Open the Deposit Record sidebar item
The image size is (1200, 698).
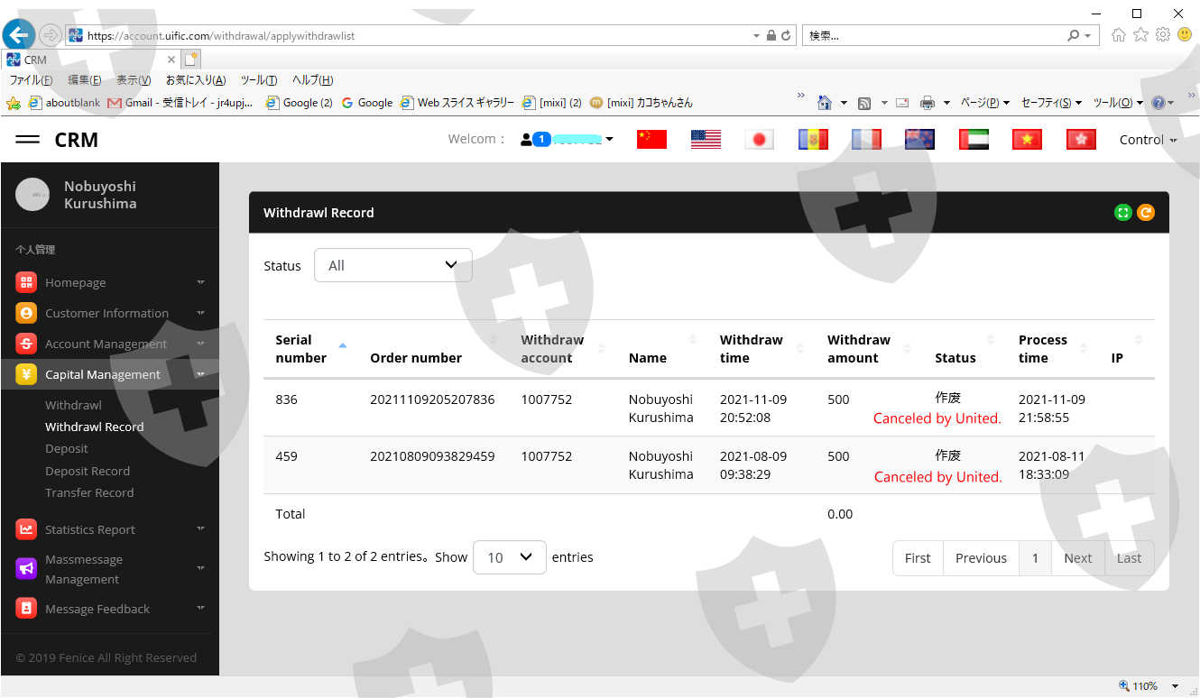pyautogui.click(x=88, y=471)
